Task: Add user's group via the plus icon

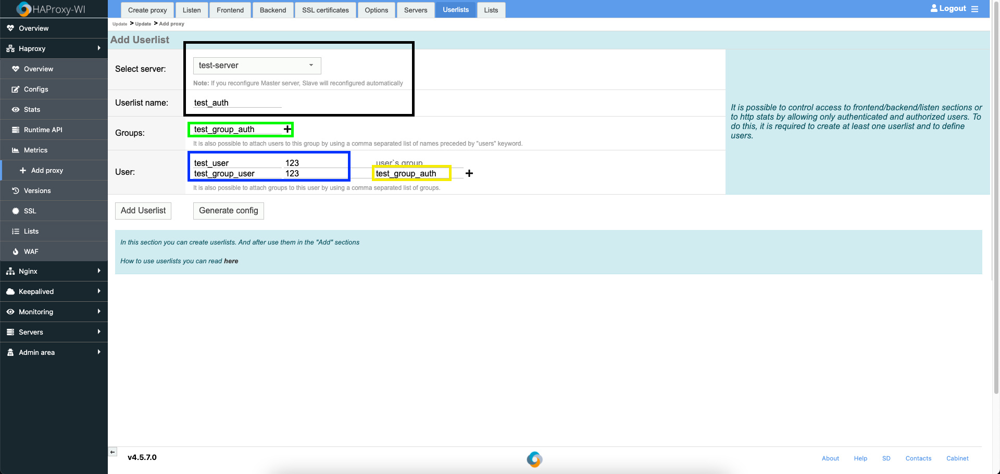Action: tap(469, 173)
